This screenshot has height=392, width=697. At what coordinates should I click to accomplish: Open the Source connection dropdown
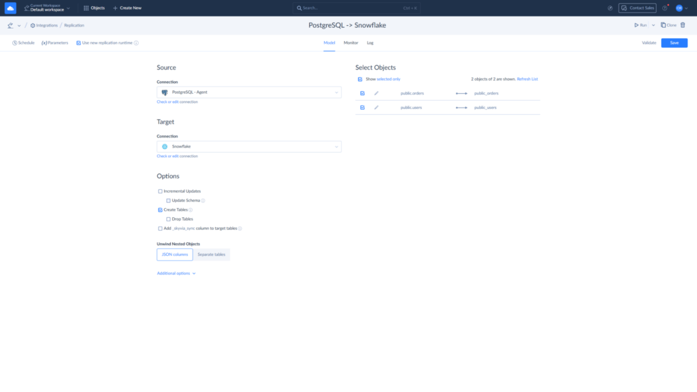pyautogui.click(x=249, y=93)
